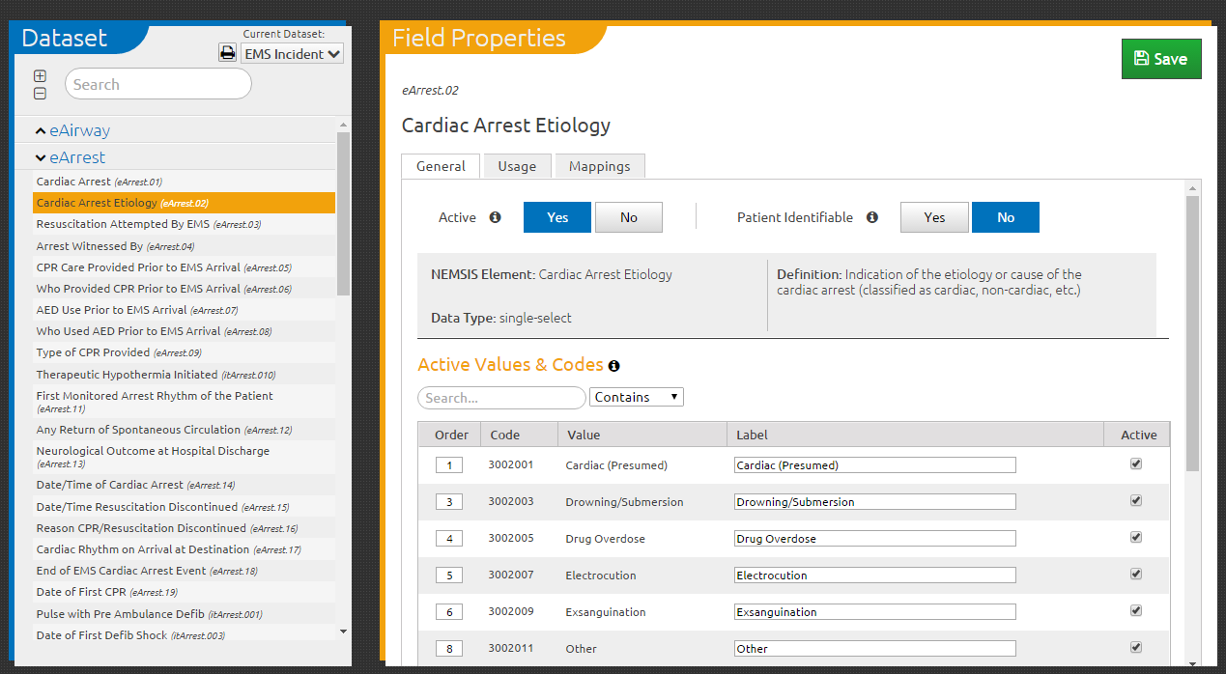Click the scroll-up arrow on dataset list scrollbar
This screenshot has width=1226, height=674.
click(343, 123)
